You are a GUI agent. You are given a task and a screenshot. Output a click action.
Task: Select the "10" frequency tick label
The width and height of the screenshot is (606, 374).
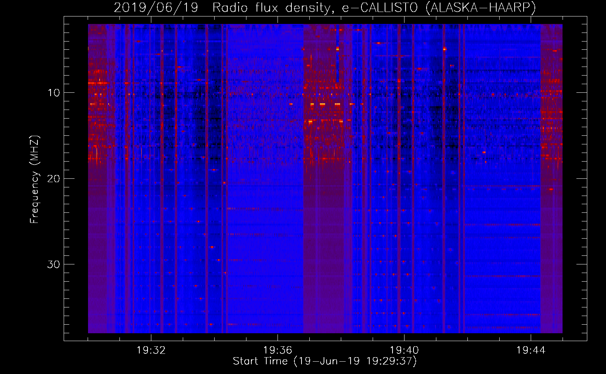coord(54,93)
